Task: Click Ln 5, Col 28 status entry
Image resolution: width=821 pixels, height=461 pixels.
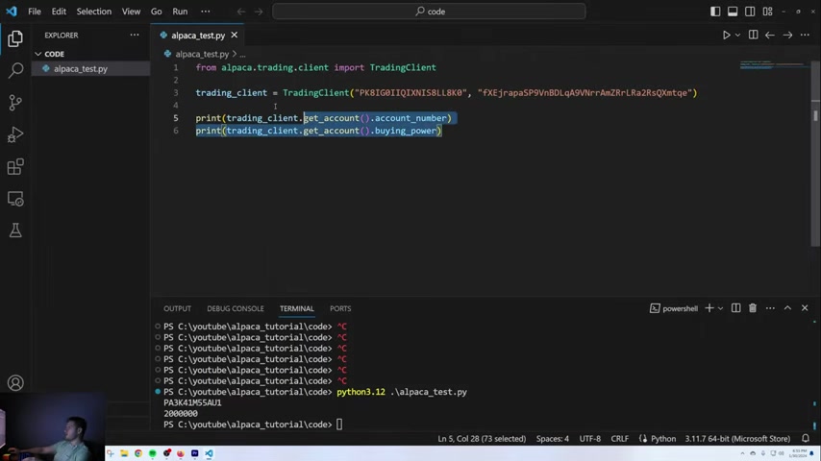Action: point(482,439)
